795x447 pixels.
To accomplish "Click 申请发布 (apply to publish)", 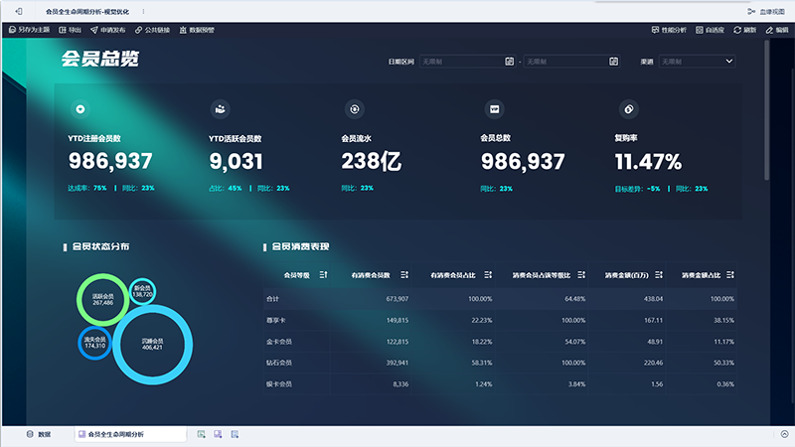I will (x=107, y=30).
